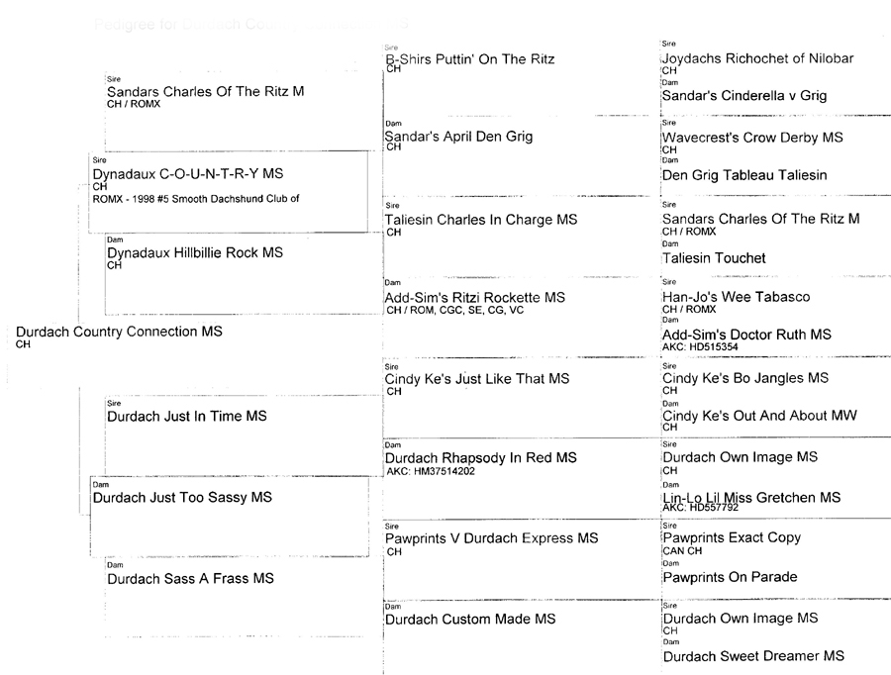The image size is (891, 675).
Task: Select Han-Jo's Wee Tabasco
Action: click(x=736, y=297)
